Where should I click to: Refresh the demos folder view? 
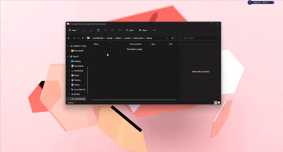pyautogui.click(x=173, y=38)
